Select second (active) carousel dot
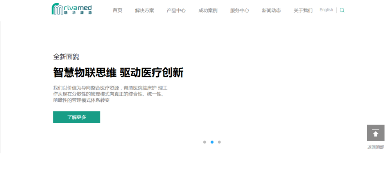 212,142
